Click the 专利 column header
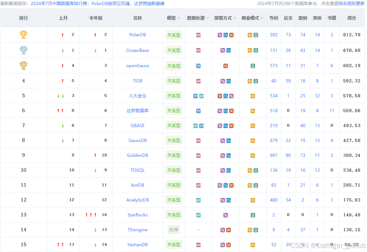 tap(274, 18)
